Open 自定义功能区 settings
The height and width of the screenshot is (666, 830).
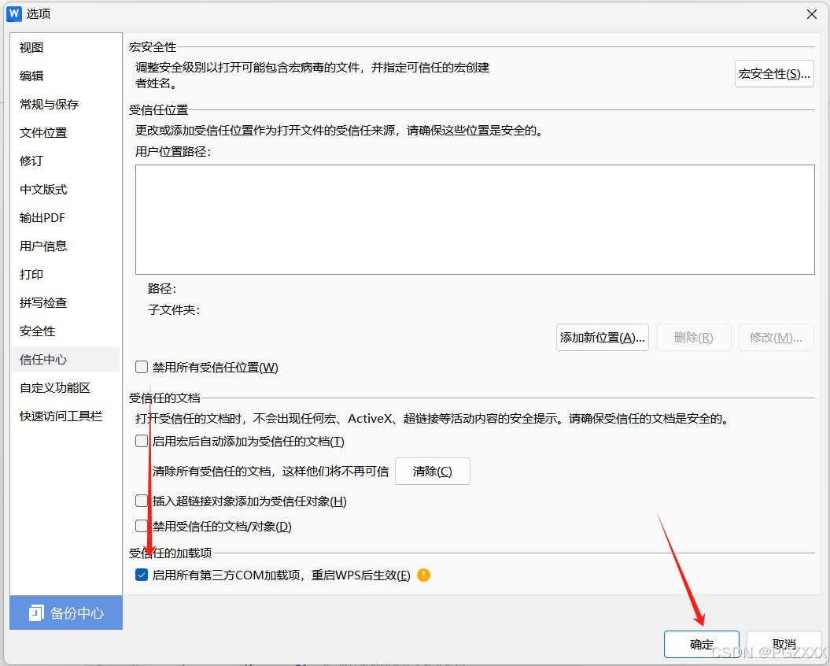click(65, 388)
